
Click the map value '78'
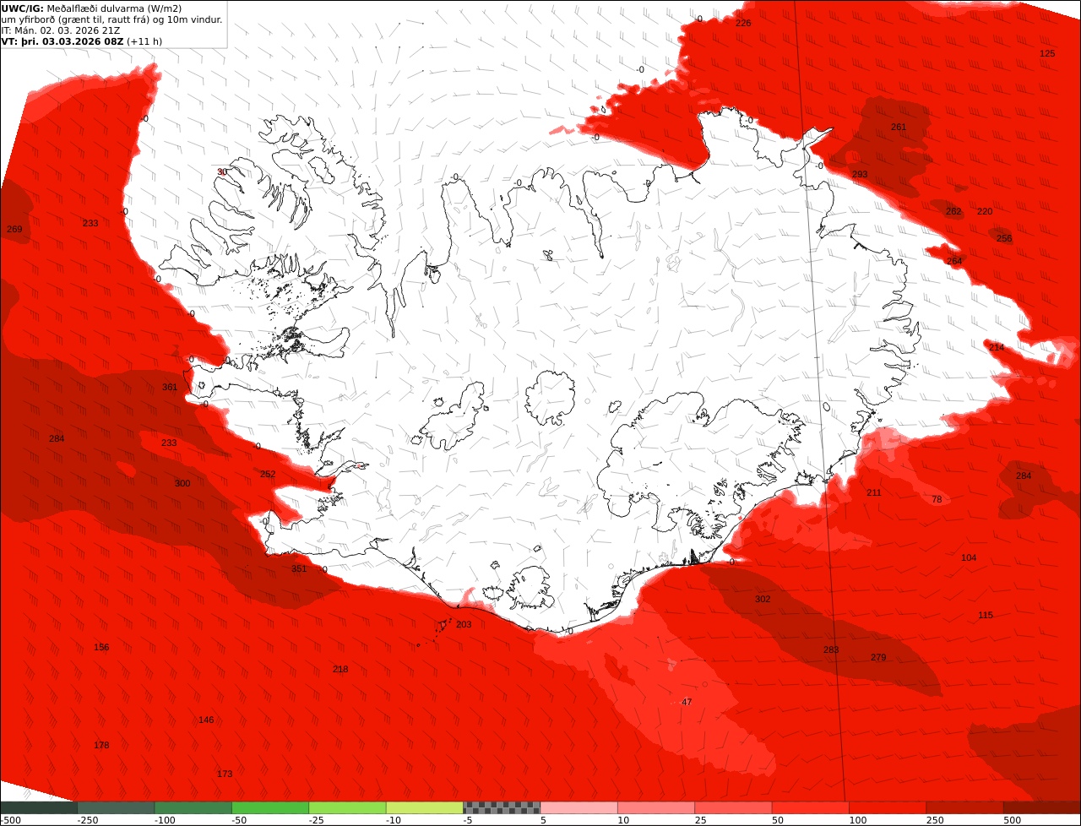937,499
